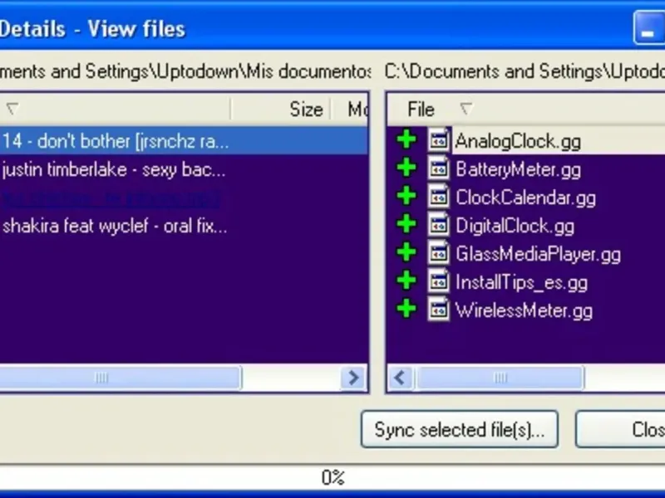Viewport: 665px width, 498px height.
Task: Click the file icon of ClockCalendar.gg
Action: point(439,197)
